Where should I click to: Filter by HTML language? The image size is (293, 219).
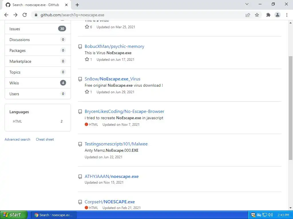pyautogui.click(x=38, y=121)
